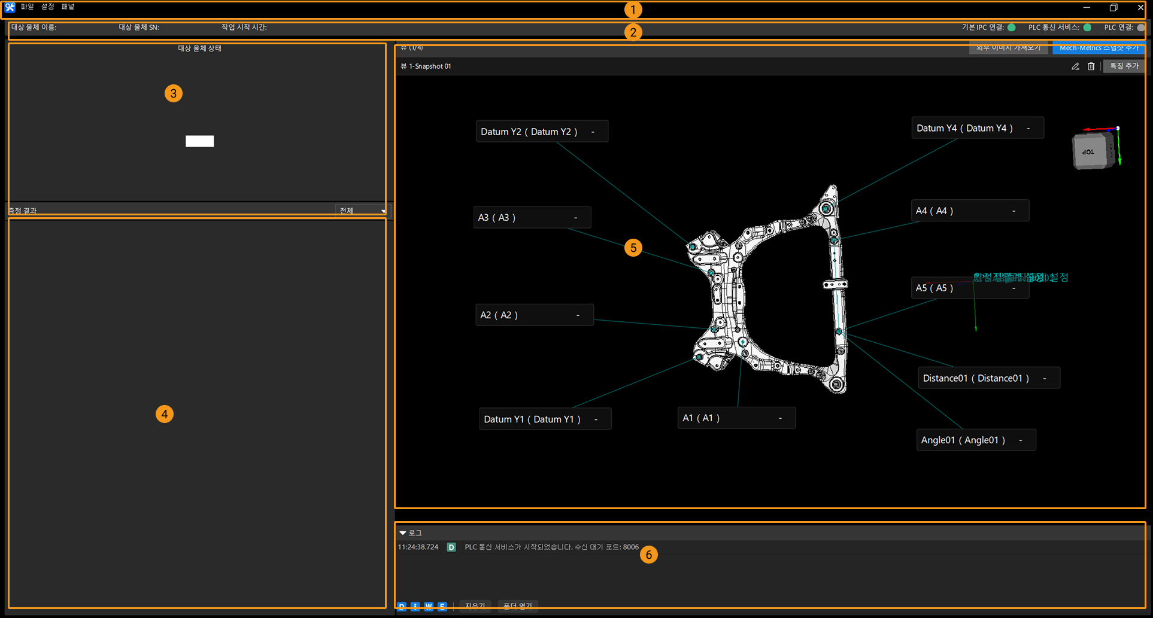Image resolution: width=1153 pixels, height=618 pixels.
Task: Click the 3D view orientation cube
Action: (1094, 151)
